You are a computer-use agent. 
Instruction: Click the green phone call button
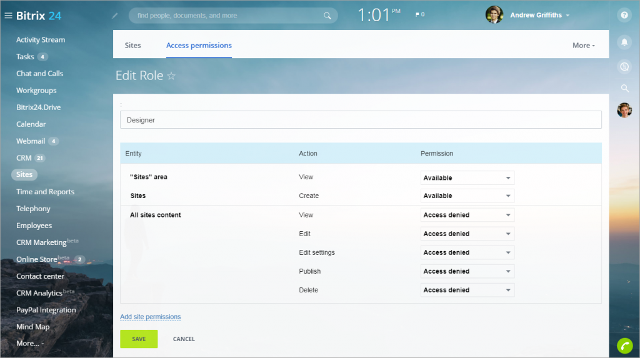pos(624,346)
